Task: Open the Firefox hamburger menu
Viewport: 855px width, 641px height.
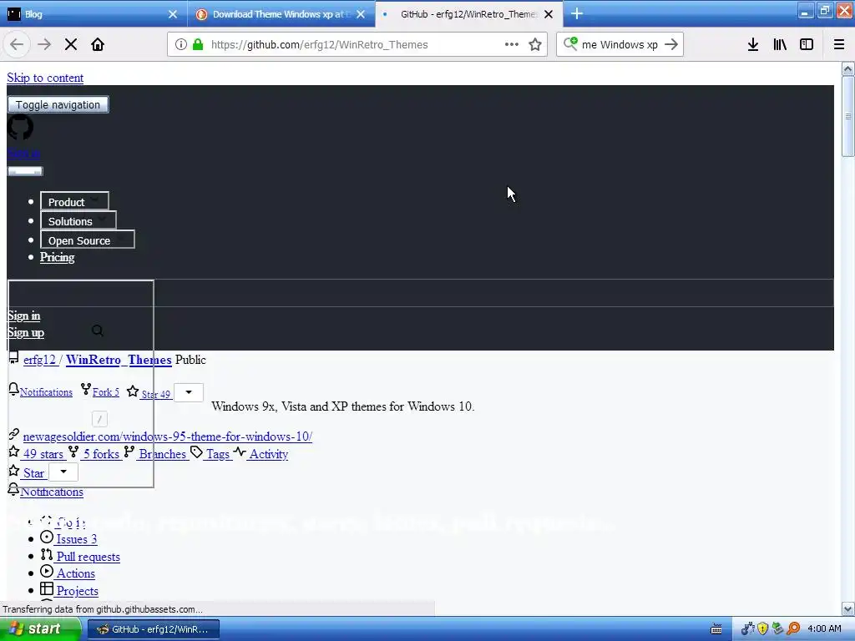Action: click(839, 45)
